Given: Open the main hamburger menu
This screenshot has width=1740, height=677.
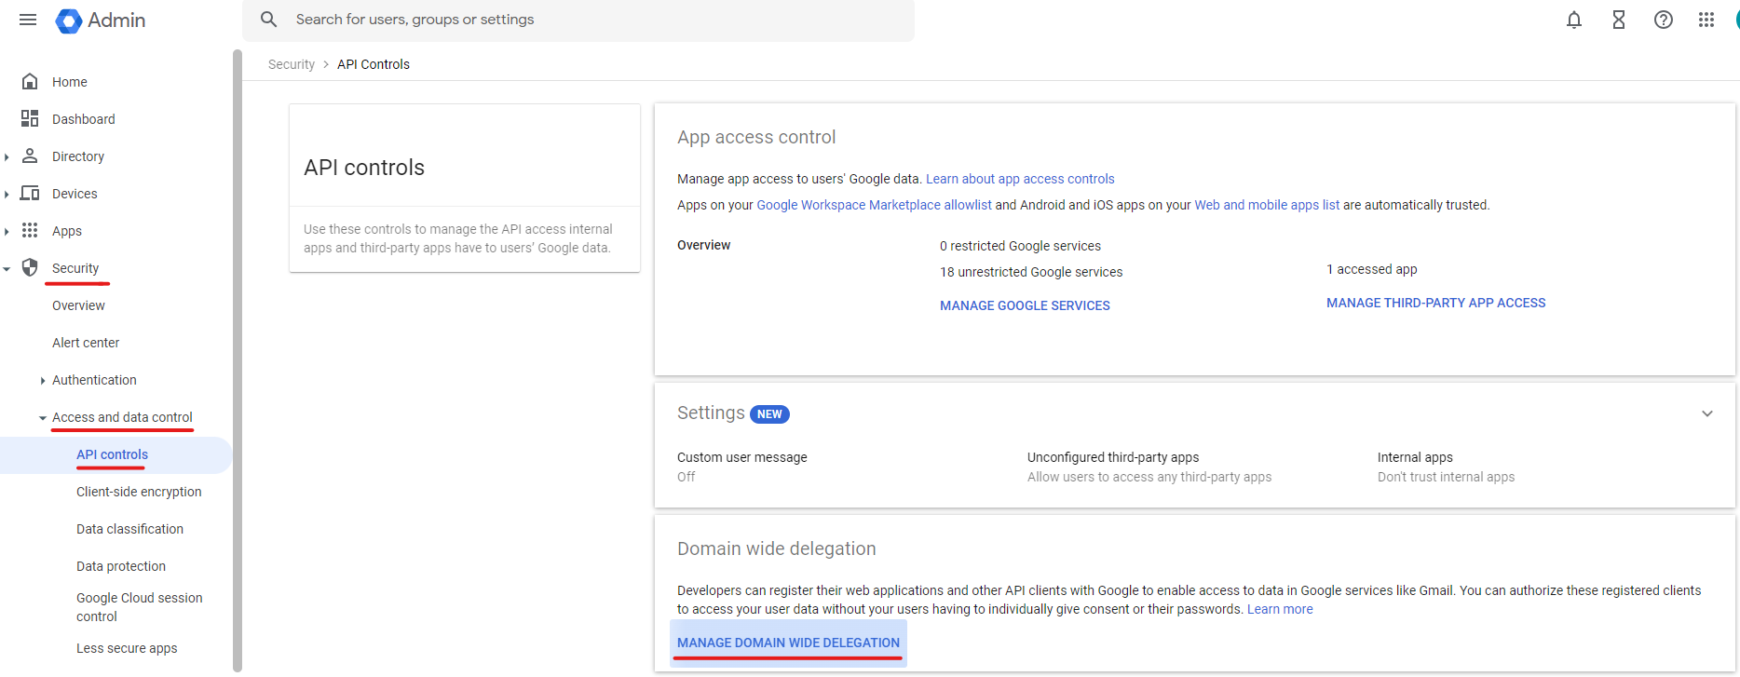Looking at the screenshot, I should [28, 20].
